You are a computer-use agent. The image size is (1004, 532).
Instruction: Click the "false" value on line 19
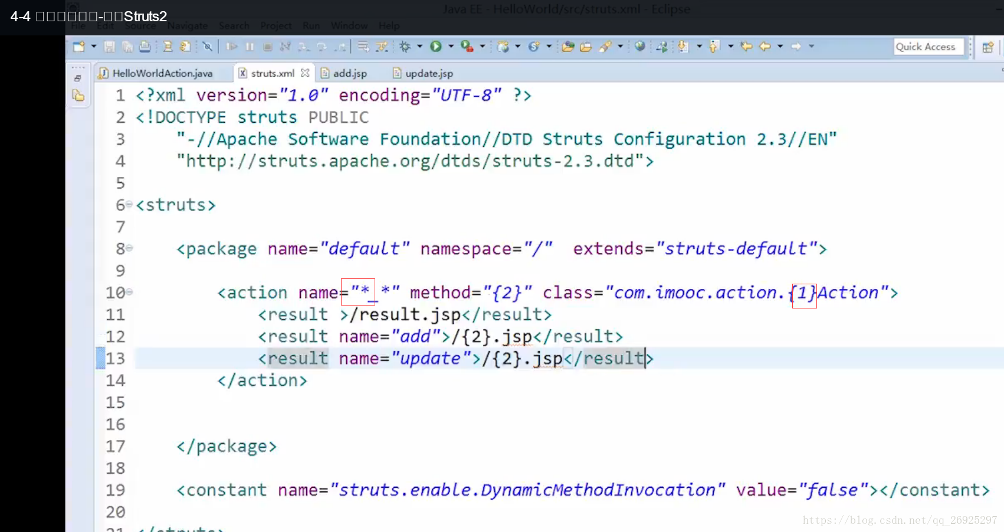[x=833, y=490]
